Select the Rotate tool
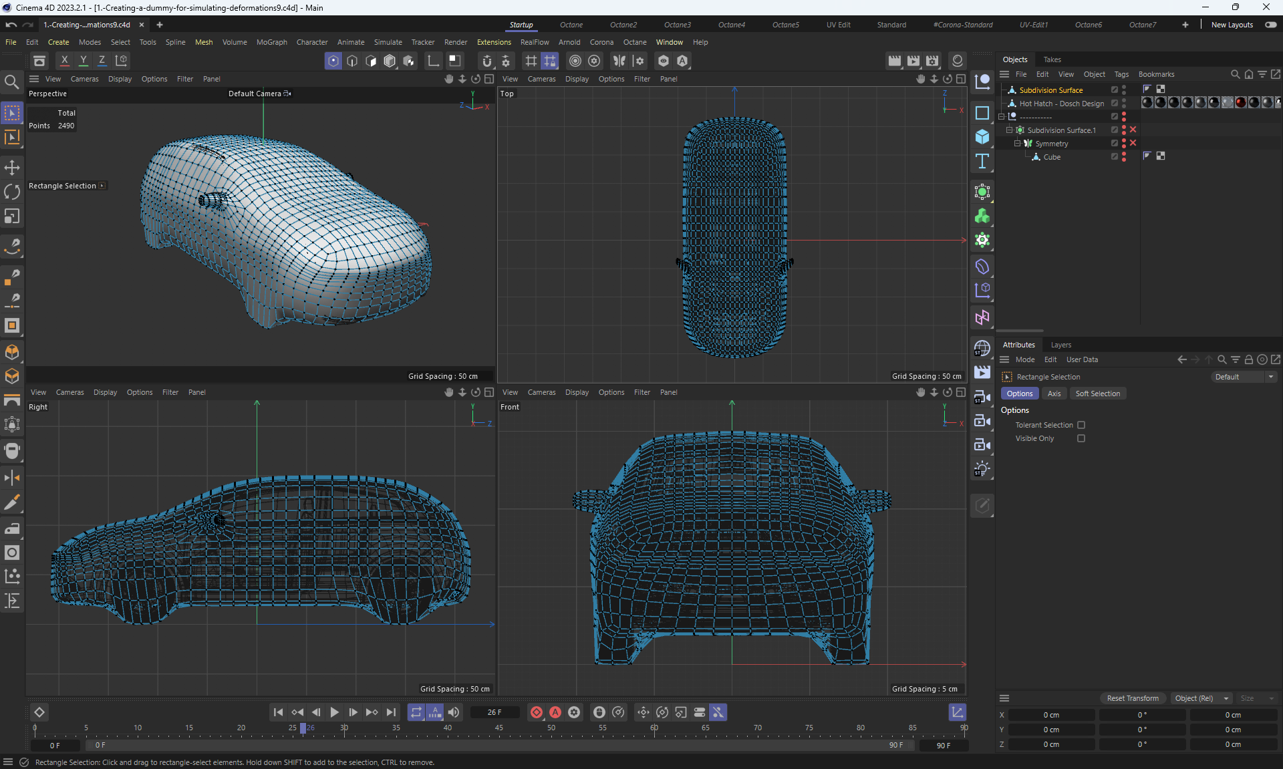 pos(12,192)
